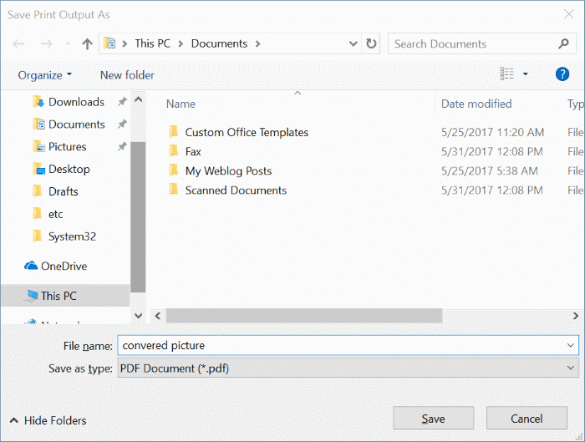Viewport: 585px width, 442px height.
Task: Select OneDrive in navigation pane
Action: click(64, 266)
